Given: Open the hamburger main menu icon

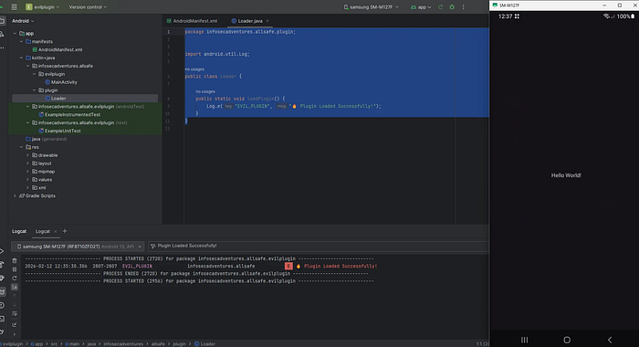Looking at the screenshot, I should tap(15, 7).
